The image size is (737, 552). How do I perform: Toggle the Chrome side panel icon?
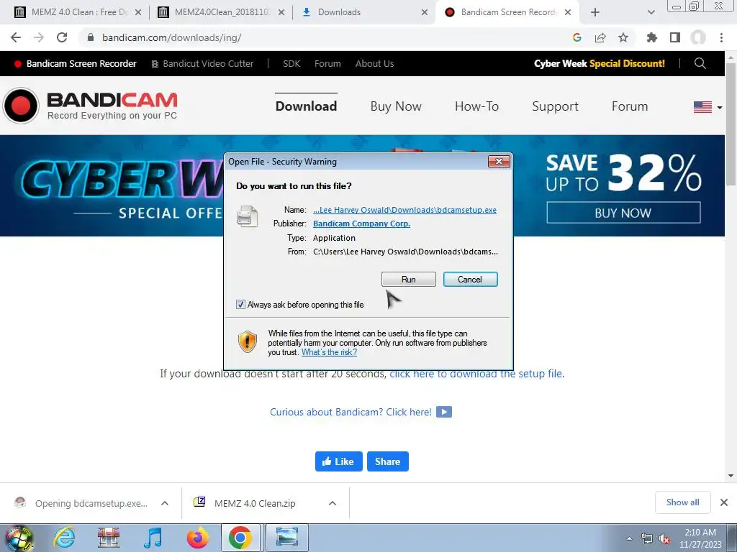675,37
